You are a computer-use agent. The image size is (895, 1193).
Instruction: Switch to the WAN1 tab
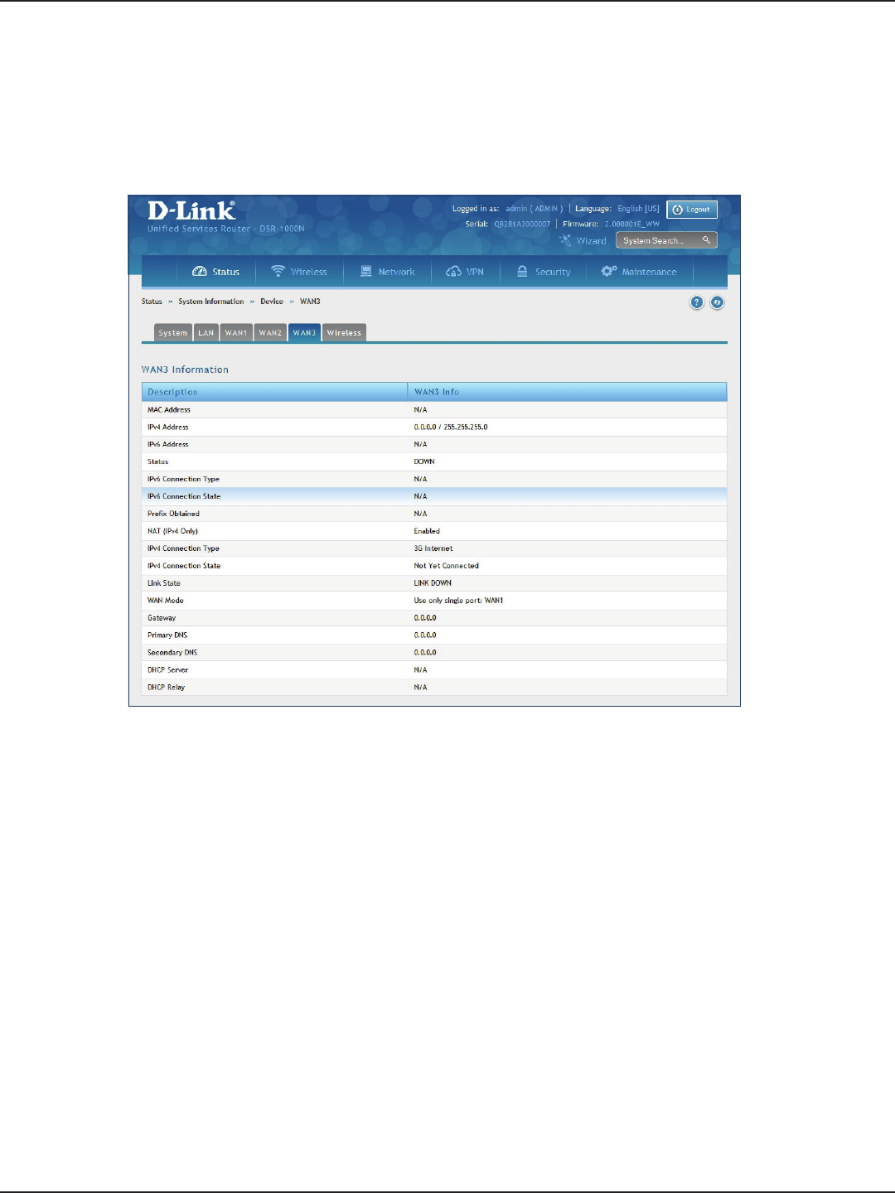(x=236, y=333)
